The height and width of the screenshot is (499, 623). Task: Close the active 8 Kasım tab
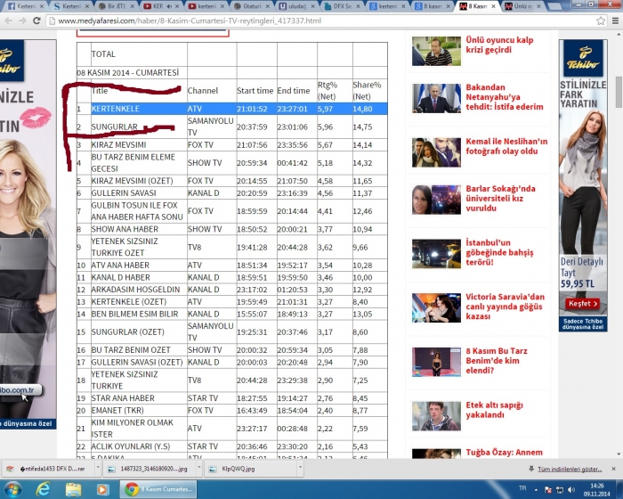point(493,6)
